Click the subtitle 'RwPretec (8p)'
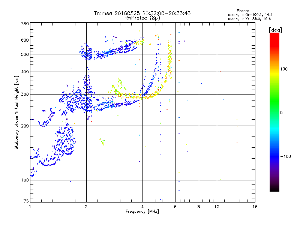The image size is (300, 225). click(x=142, y=18)
